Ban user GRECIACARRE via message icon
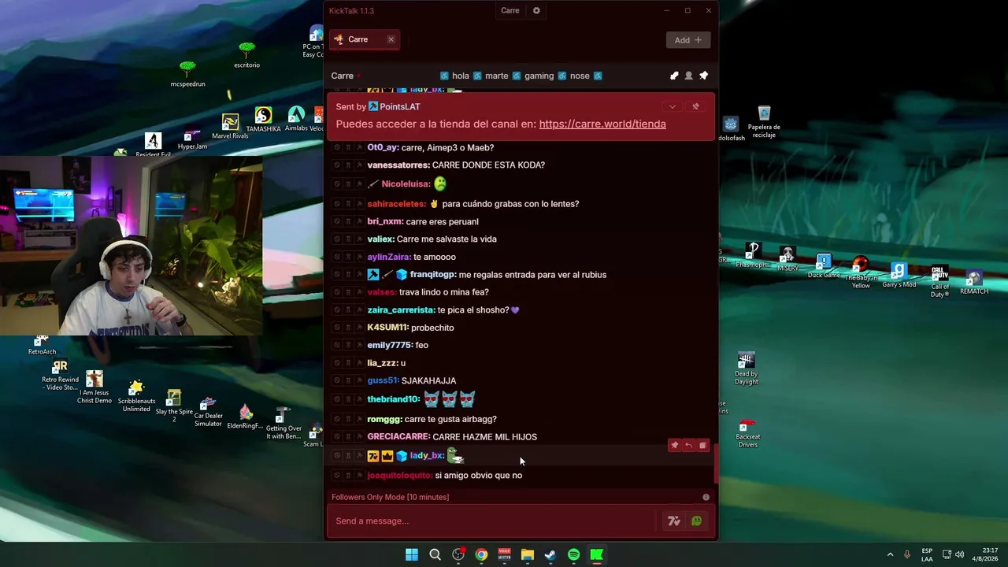Image resolution: width=1008 pixels, height=567 pixels. pos(337,437)
